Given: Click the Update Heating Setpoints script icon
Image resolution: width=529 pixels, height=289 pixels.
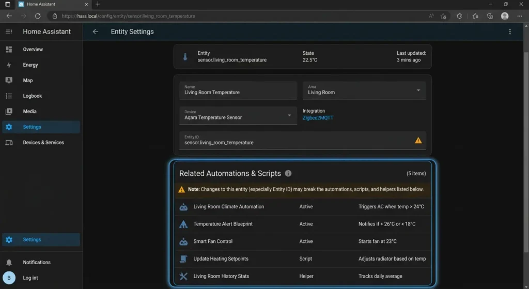Looking at the screenshot, I should [183, 259].
